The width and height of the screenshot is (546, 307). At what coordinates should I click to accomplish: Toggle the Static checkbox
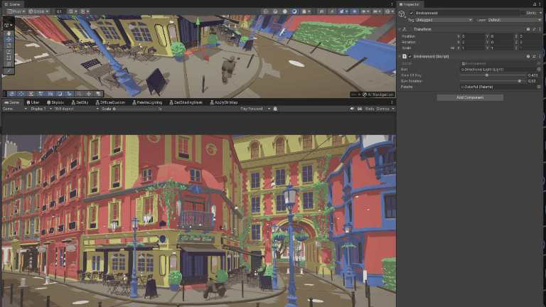[x=523, y=13]
